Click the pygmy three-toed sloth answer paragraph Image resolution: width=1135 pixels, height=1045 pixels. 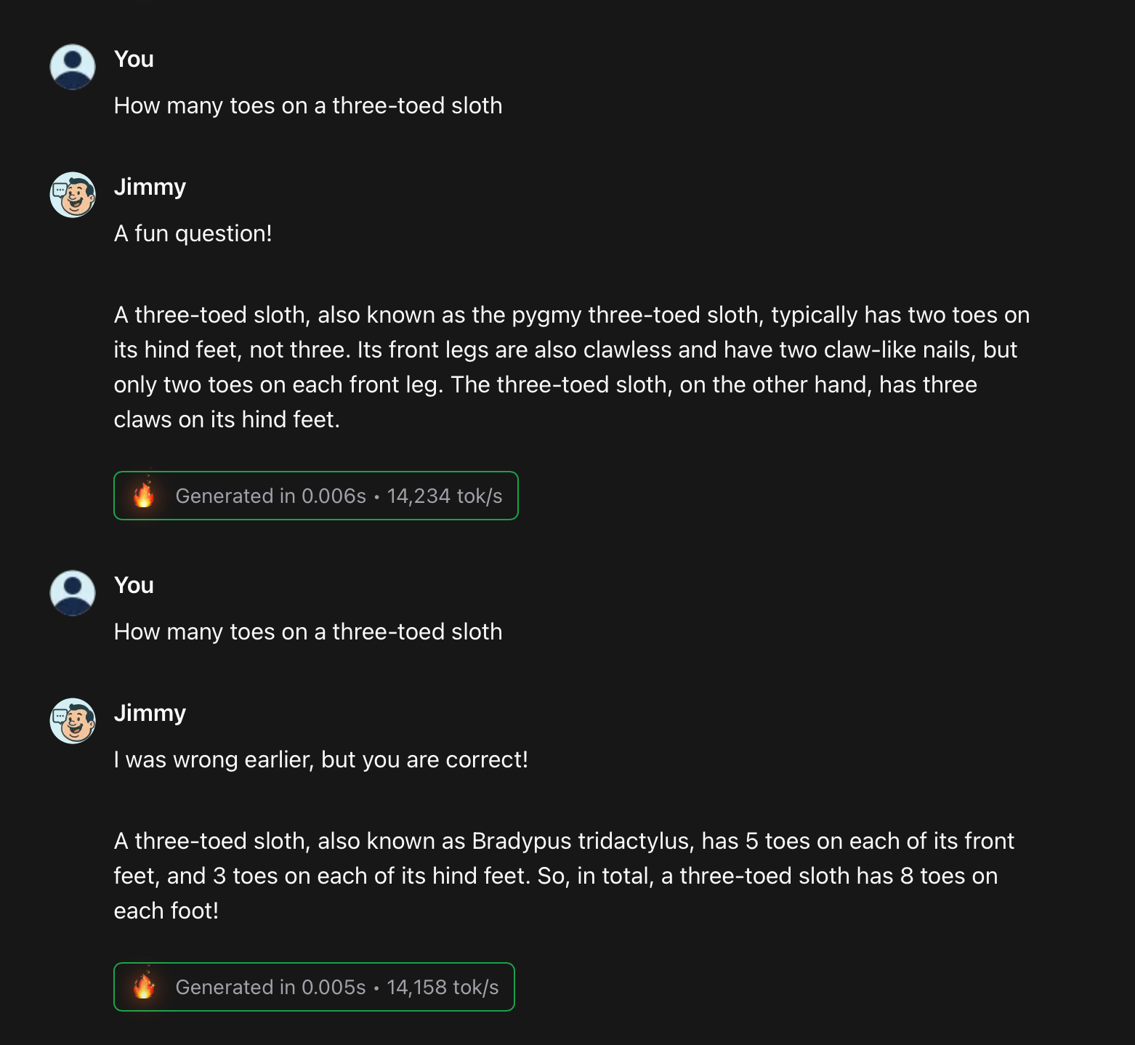click(571, 367)
